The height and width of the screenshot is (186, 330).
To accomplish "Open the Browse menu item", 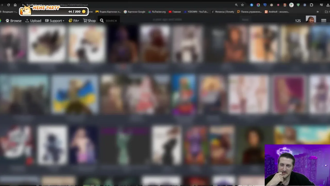I will pyautogui.click(x=14, y=21).
